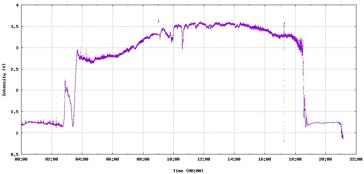The width and height of the screenshot is (364, 174).
Task: Click the "06:00" time tick label
Action: (112, 159)
